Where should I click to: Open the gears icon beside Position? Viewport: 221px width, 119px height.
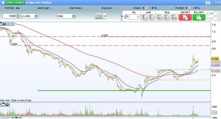click(x=198, y=8)
